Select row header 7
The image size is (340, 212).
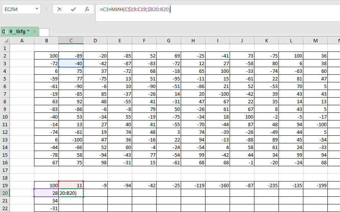(x=5, y=94)
